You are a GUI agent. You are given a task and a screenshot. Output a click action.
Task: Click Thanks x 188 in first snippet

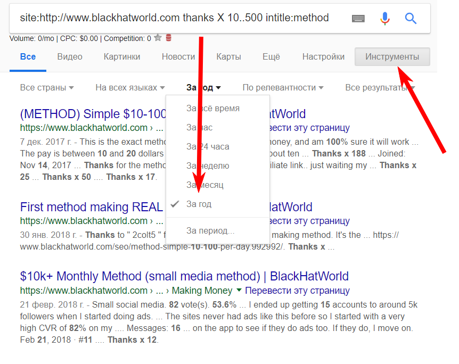[x=339, y=153]
